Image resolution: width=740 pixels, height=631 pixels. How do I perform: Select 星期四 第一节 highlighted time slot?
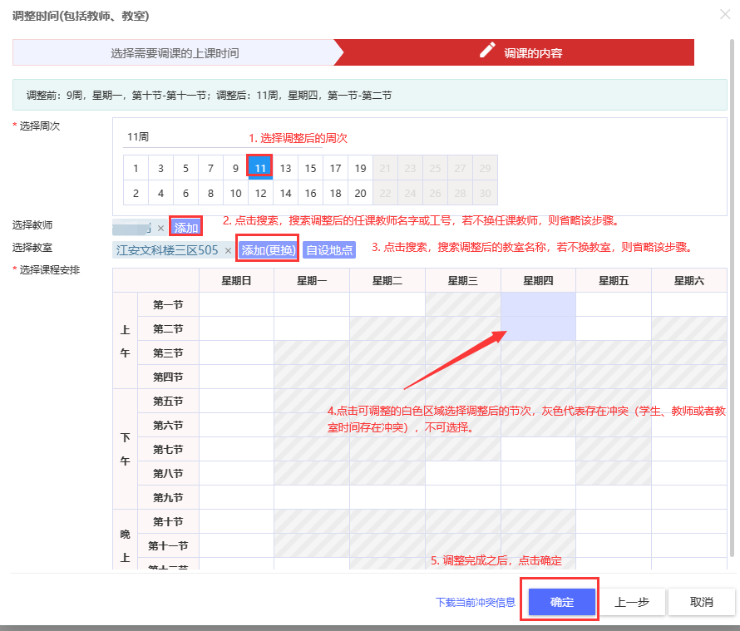(x=538, y=305)
